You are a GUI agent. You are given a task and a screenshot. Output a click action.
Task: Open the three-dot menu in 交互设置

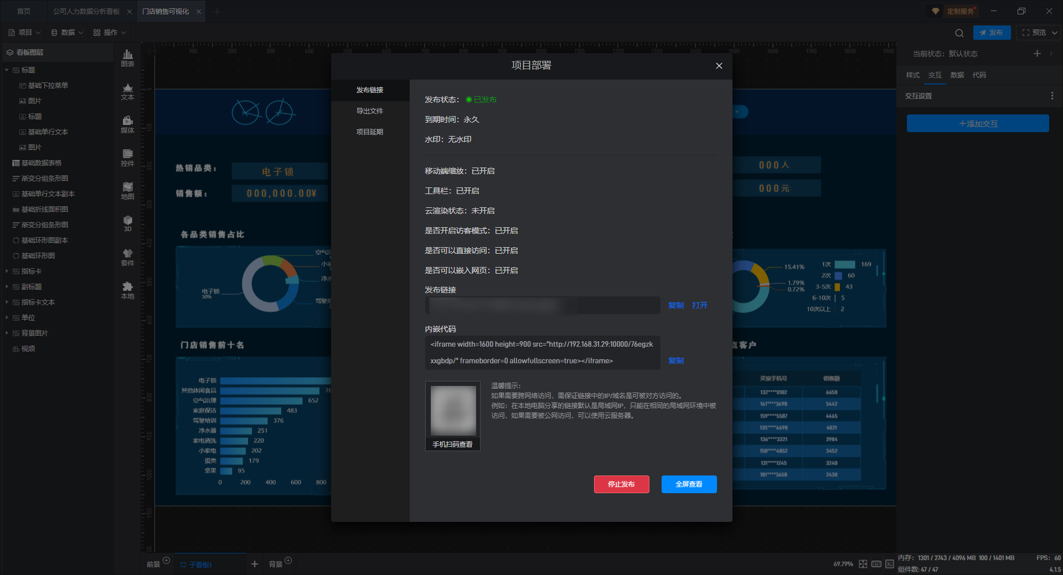(1052, 96)
